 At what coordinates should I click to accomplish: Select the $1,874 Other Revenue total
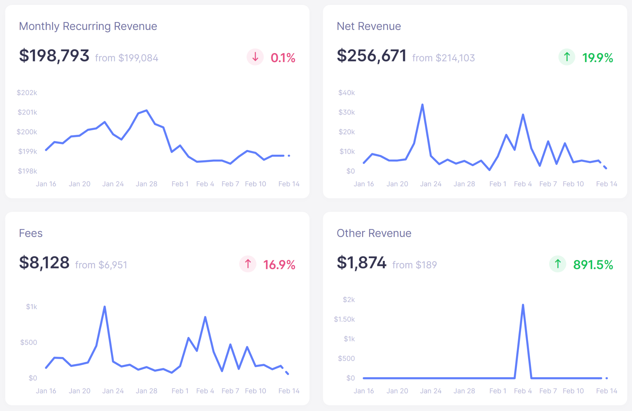362,263
